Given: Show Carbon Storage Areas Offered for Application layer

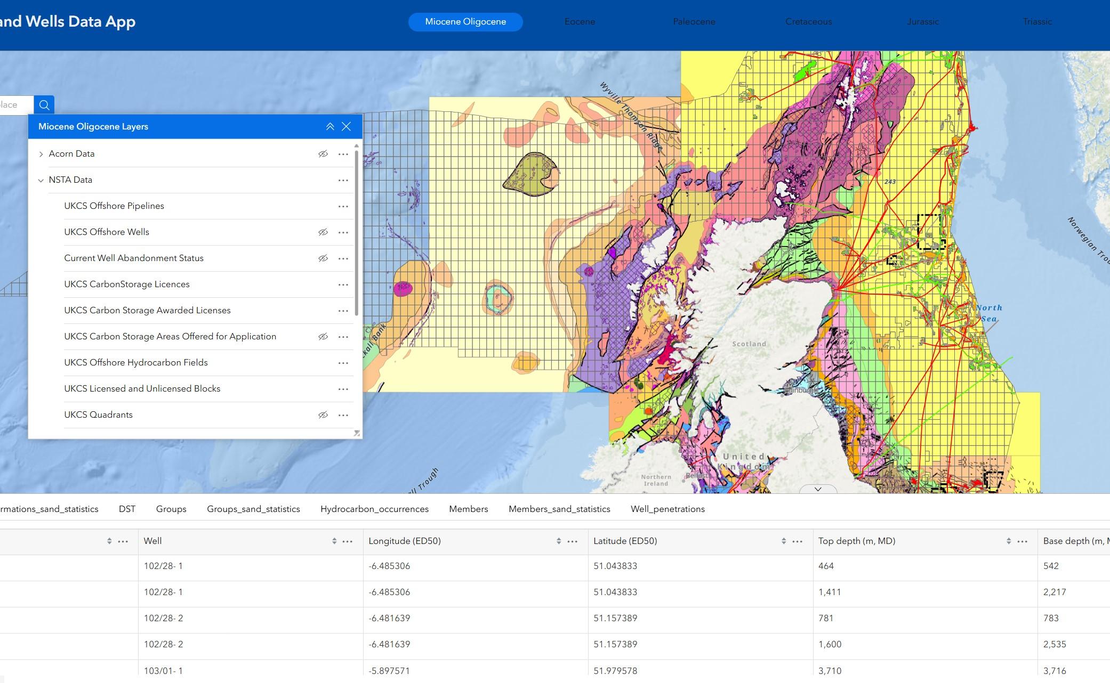Looking at the screenshot, I should 323,337.
